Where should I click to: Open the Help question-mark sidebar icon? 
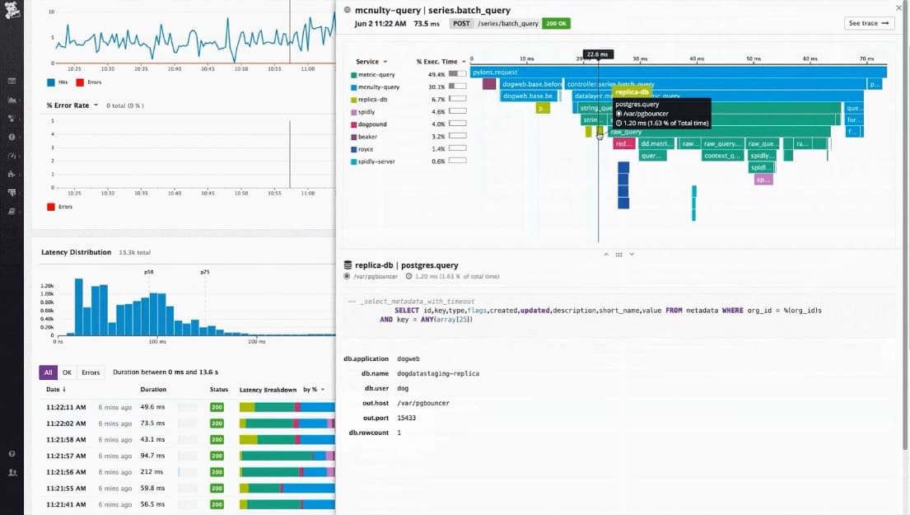click(12, 454)
